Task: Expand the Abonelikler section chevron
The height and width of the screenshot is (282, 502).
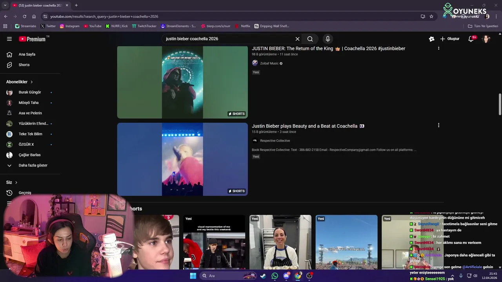Action: tap(32, 82)
